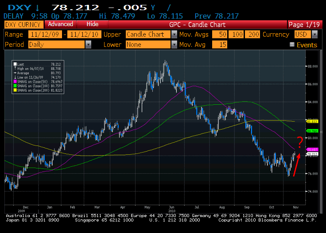This screenshot has width=326, height=233.
Task: Select the 200 moving average field
Action: tap(253, 34)
